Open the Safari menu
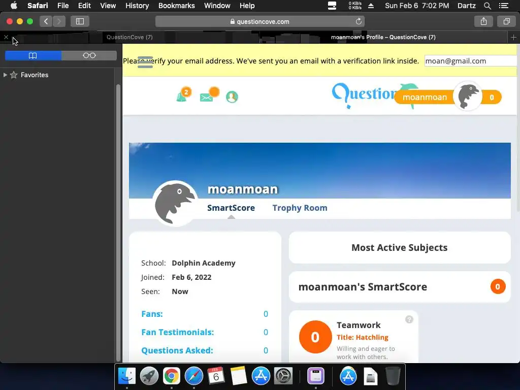520x390 pixels. [x=38, y=6]
